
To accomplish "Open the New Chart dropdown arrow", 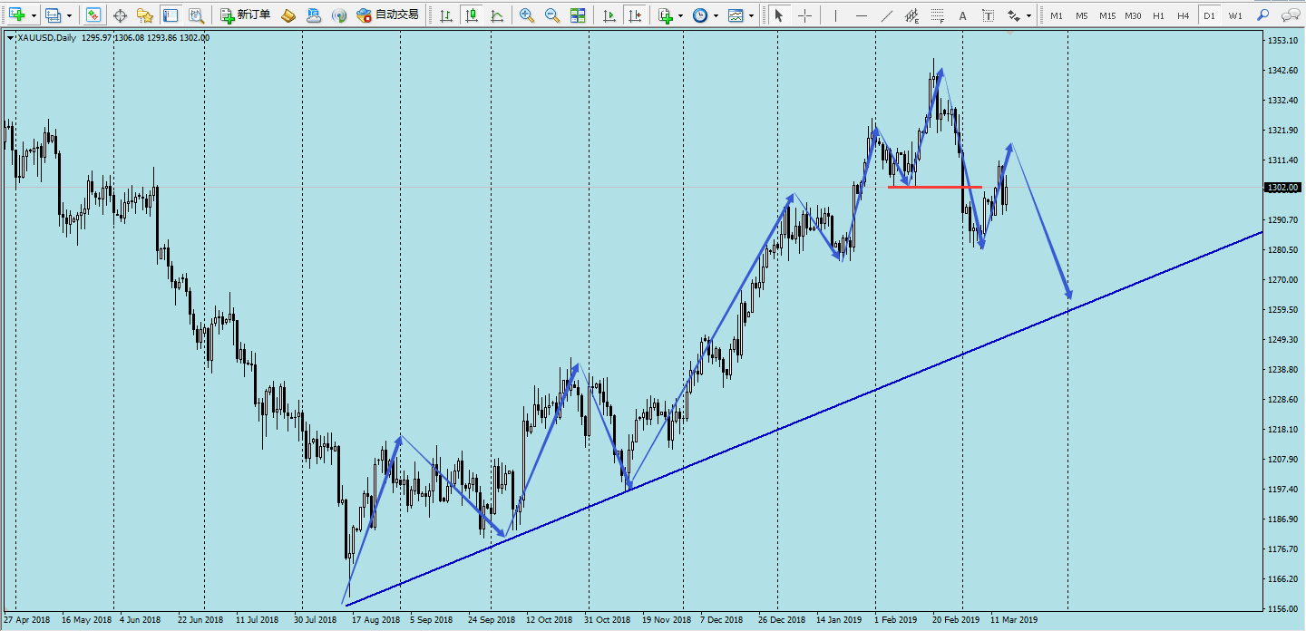I will [x=34, y=15].
